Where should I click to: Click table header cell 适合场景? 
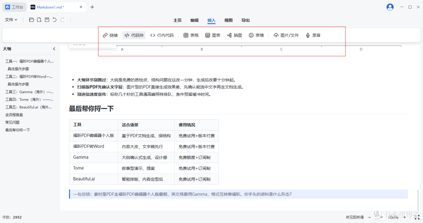tap(146, 125)
